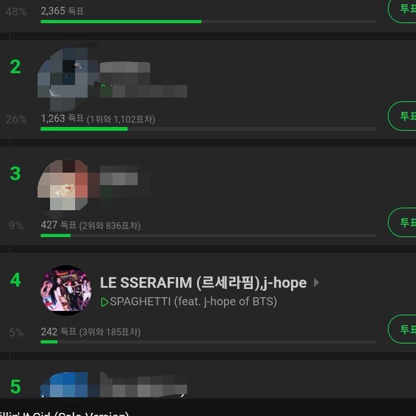Click the 5% vote progress bar
The height and width of the screenshot is (416, 416).
click(x=208, y=342)
